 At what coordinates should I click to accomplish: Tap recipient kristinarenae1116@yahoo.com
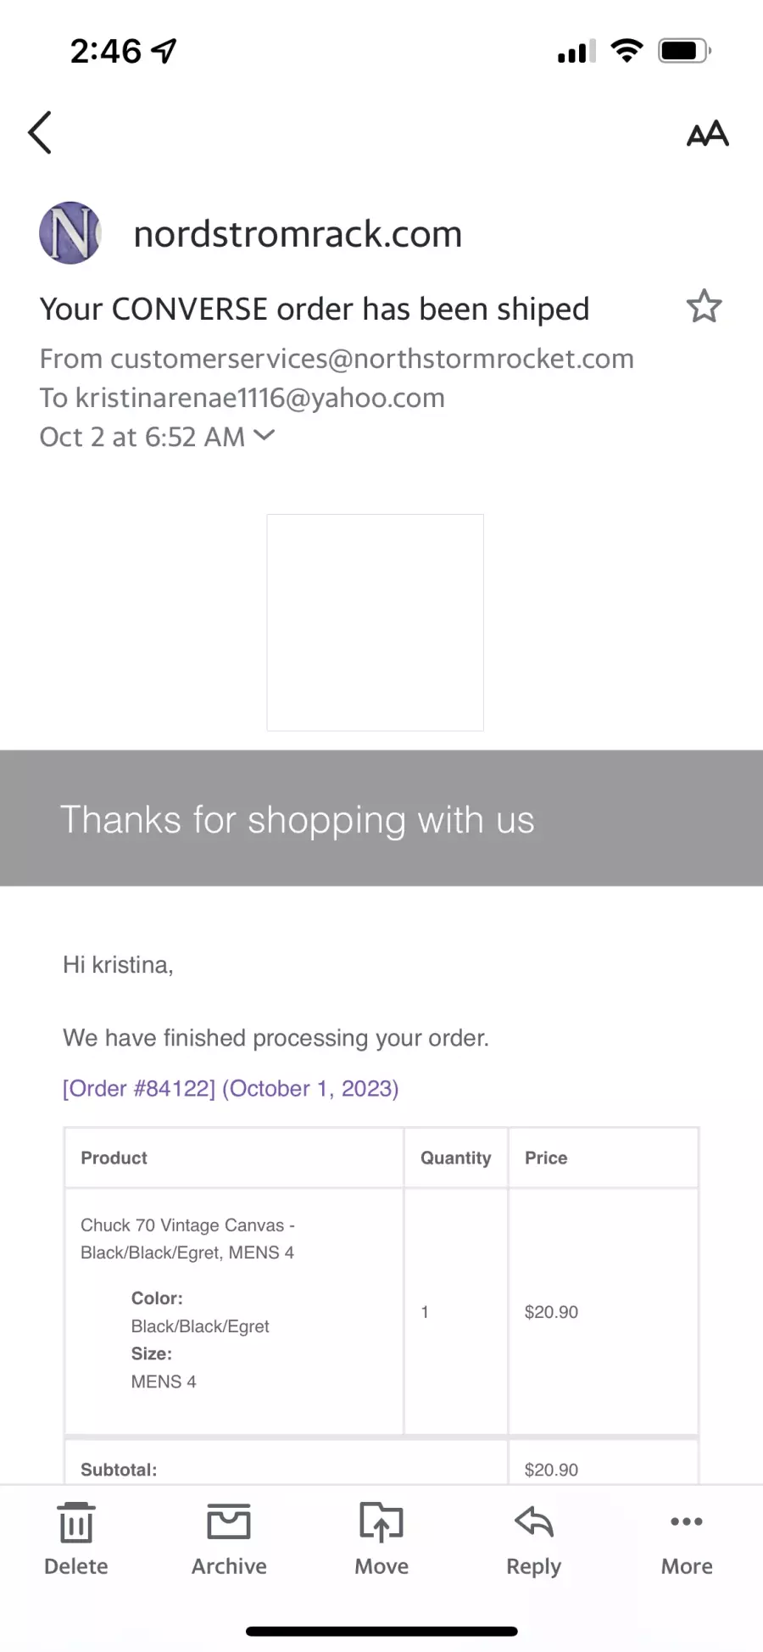click(260, 398)
